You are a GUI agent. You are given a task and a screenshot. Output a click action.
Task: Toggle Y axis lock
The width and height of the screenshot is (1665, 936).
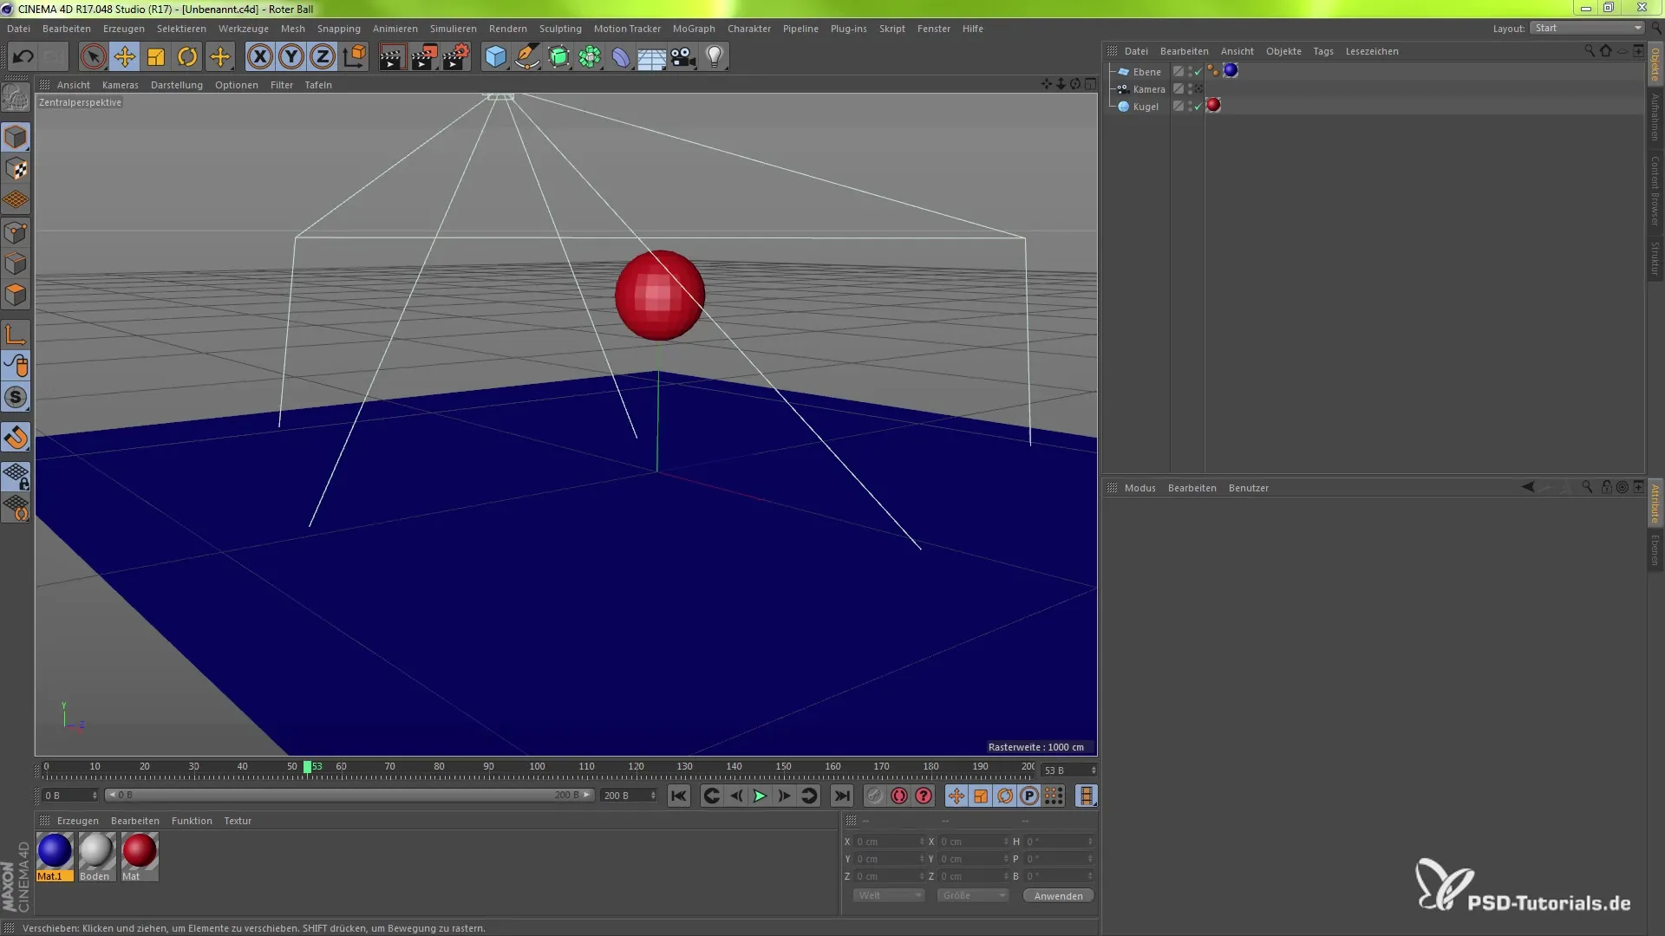click(291, 57)
